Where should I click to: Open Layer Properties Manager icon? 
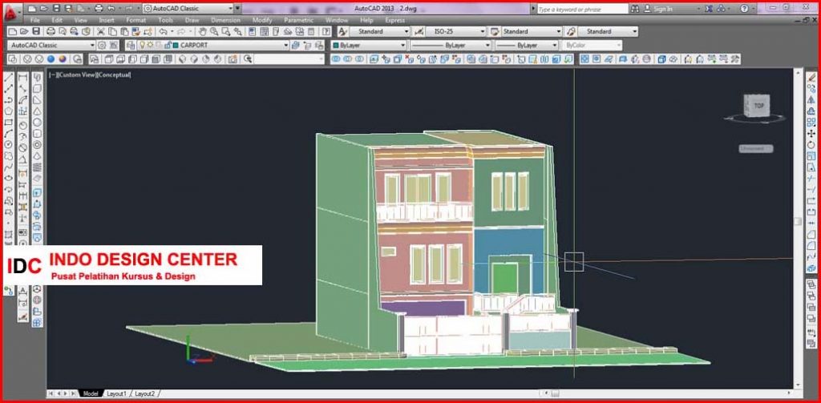[x=131, y=46]
